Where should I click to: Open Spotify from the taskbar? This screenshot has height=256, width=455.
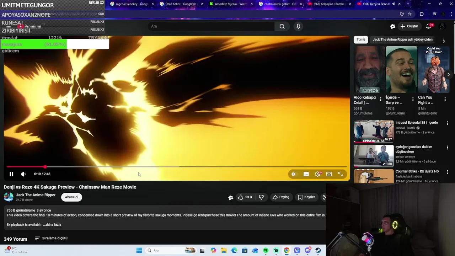point(266,250)
